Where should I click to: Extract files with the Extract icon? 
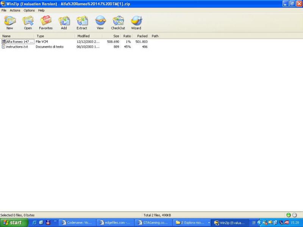(x=82, y=21)
